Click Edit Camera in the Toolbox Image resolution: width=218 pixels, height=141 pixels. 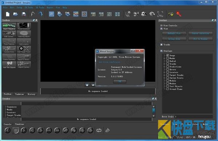(x=9, y=34)
